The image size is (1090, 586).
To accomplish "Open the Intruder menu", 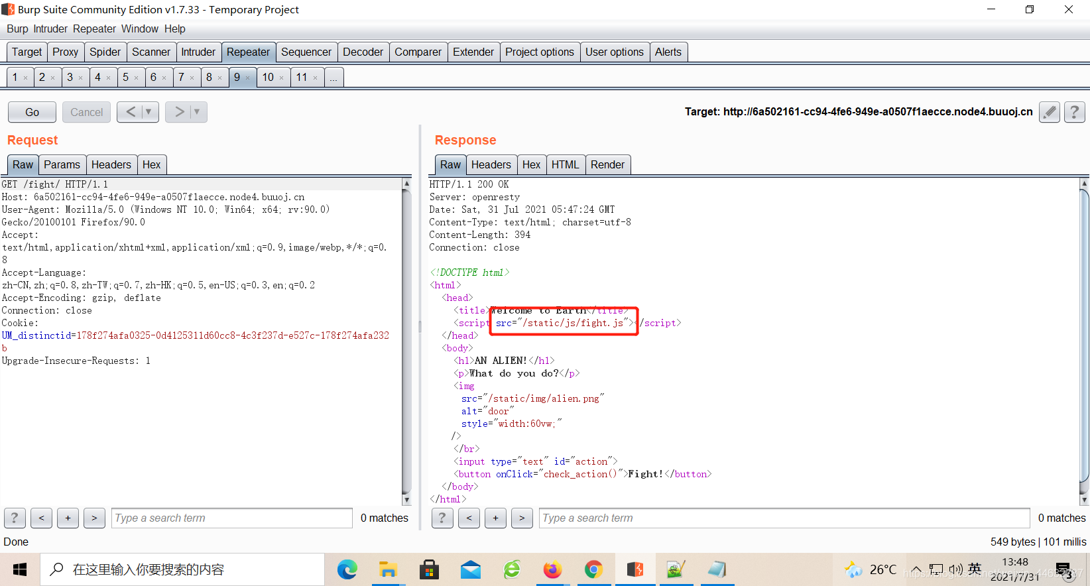I will point(50,29).
